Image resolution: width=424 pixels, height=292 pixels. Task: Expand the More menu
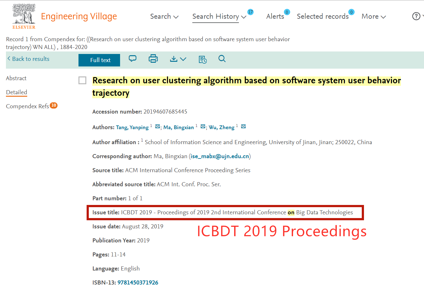pyautogui.click(x=374, y=17)
